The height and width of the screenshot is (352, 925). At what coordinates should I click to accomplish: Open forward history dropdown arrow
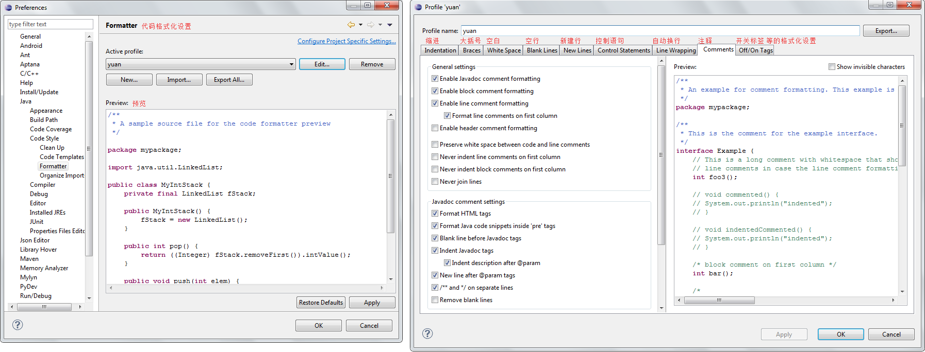click(380, 25)
